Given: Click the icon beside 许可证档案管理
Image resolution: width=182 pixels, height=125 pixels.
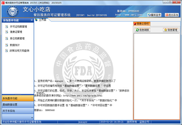Looking at the screenshot, I should [7, 27].
